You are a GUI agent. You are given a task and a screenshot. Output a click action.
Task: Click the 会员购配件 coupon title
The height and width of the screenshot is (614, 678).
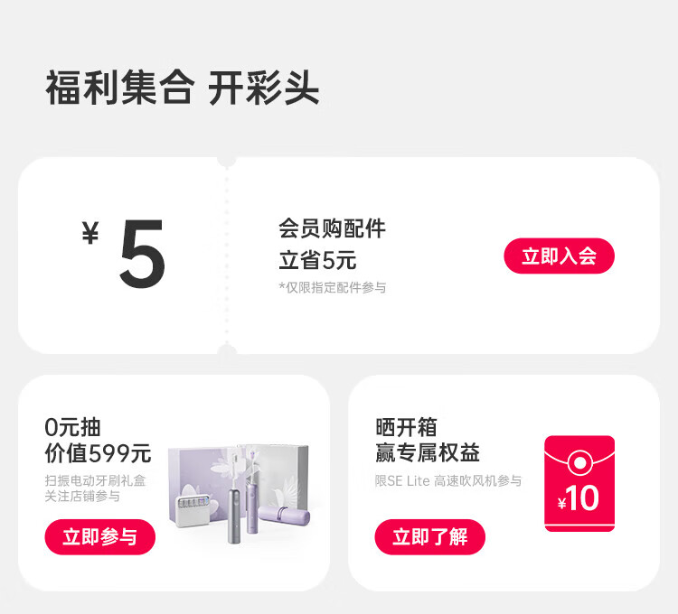point(332,228)
